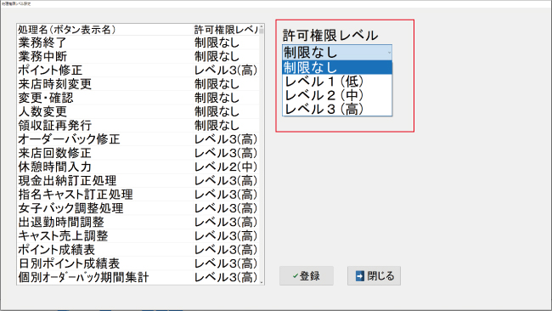Screen dimensions: 552x311
Task: Select the 業務中断 row
Action: pos(138,56)
